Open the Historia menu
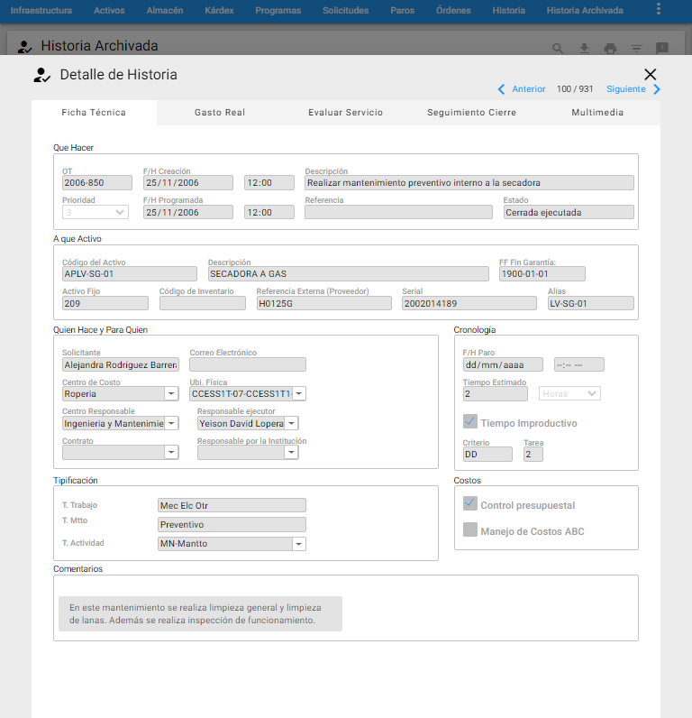Image resolution: width=692 pixels, height=718 pixels. 508,11
